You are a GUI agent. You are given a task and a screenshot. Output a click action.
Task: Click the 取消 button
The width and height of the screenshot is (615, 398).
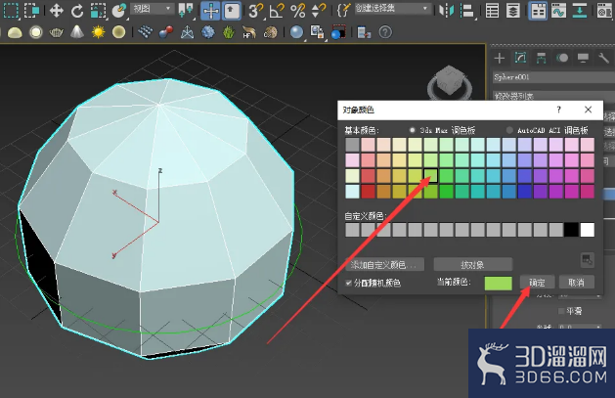tap(576, 283)
